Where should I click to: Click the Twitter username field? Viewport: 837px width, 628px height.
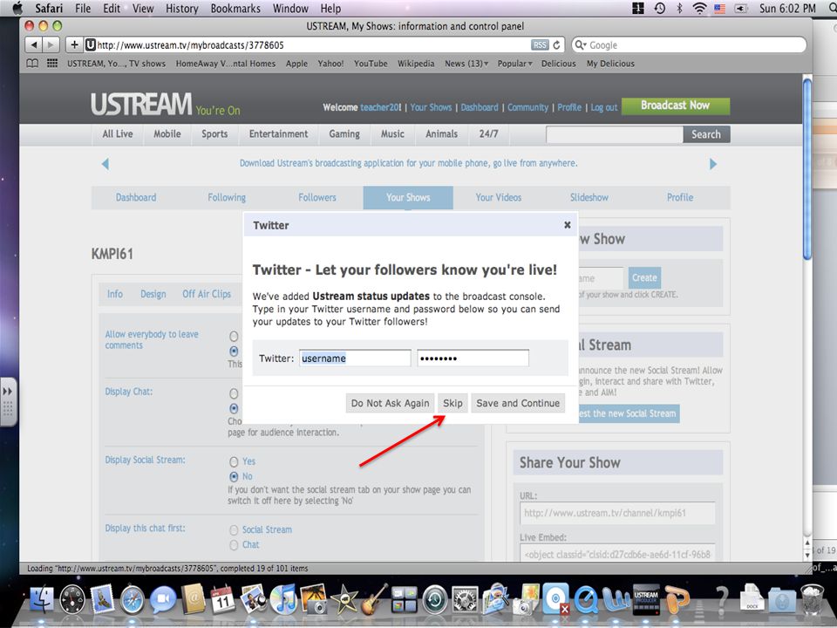click(x=355, y=358)
